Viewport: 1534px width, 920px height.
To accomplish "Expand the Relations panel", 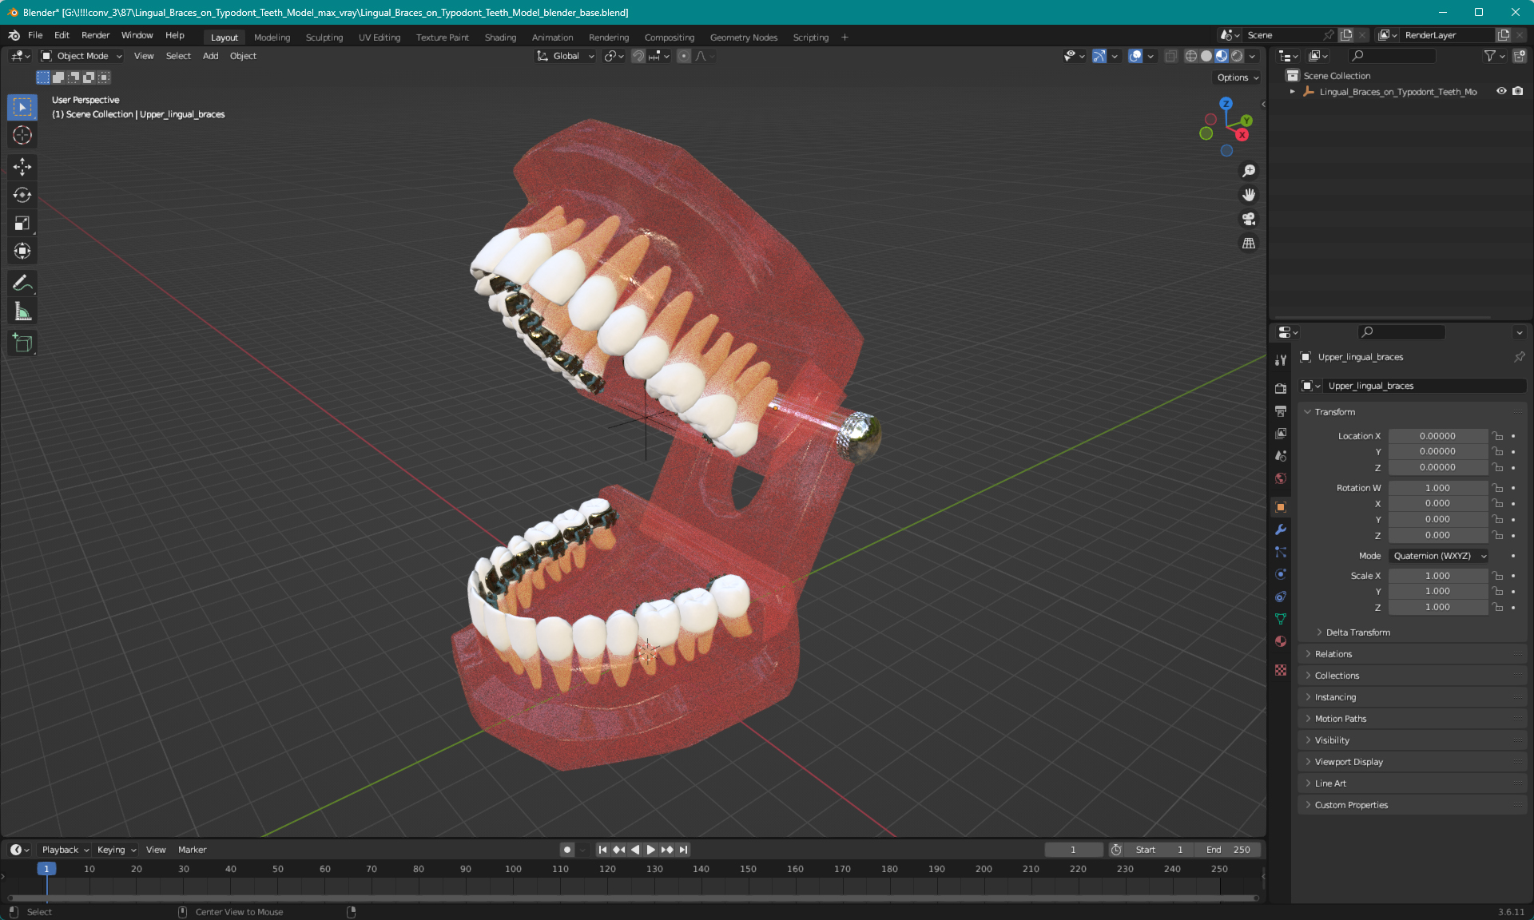I will point(1333,654).
